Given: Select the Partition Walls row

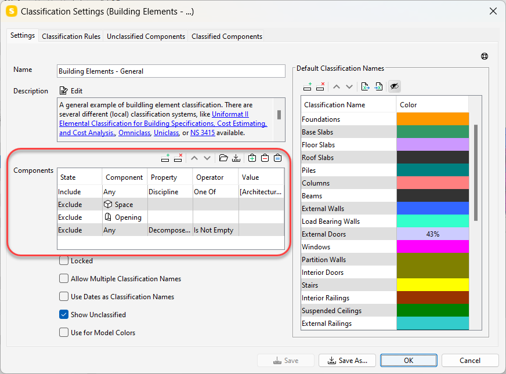Looking at the screenshot, I should (385, 260).
